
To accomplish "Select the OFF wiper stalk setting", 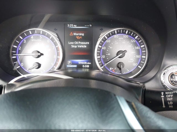I will pyautogui.click(x=170, y=96).
